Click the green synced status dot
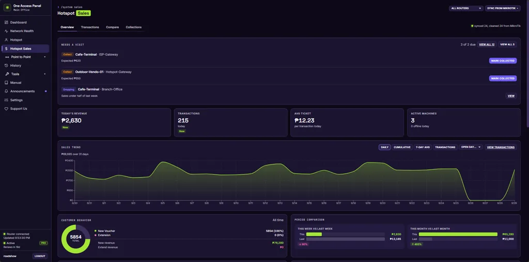This screenshot has width=529, height=262. tap(472, 26)
